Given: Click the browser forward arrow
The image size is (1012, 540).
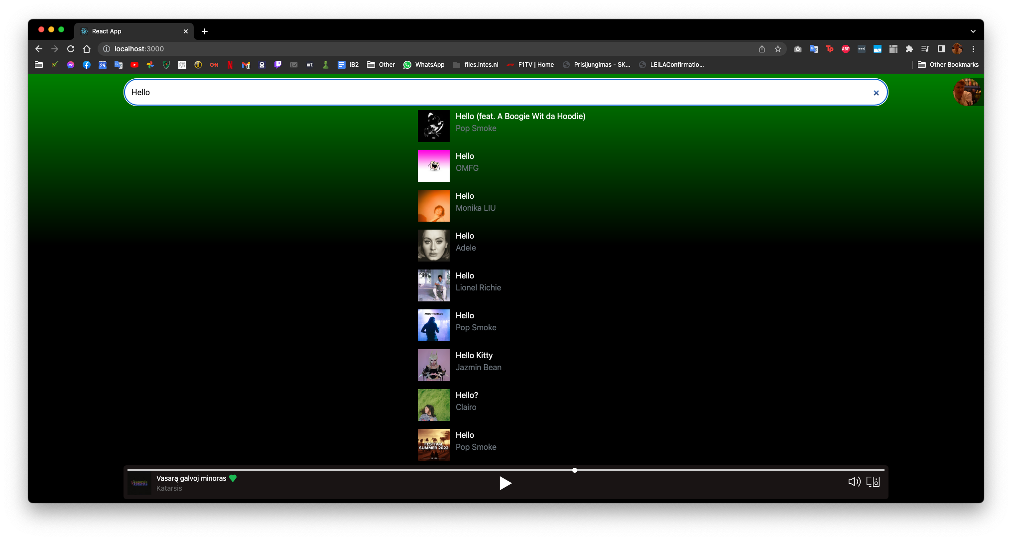Looking at the screenshot, I should (55, 49).
